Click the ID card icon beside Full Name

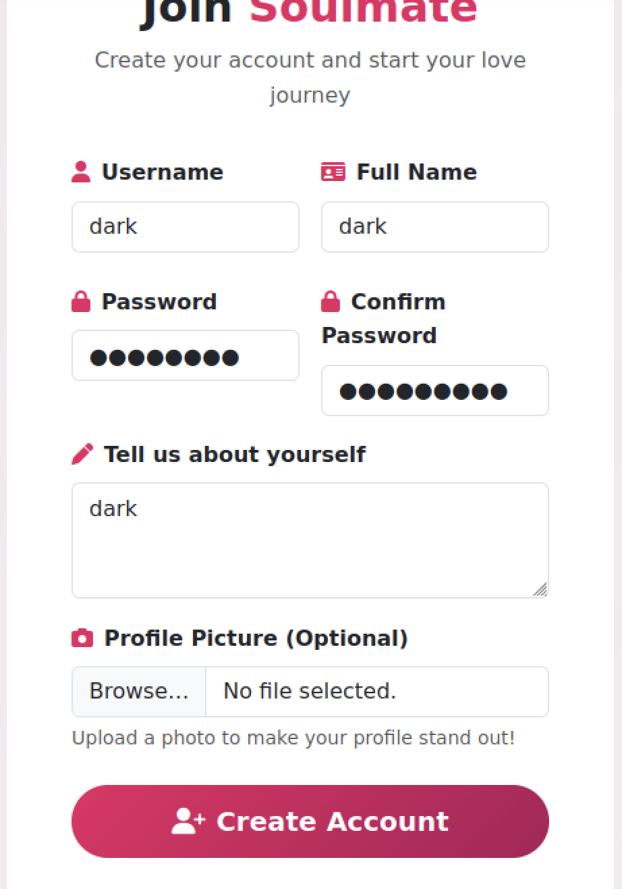pos(333,172)
